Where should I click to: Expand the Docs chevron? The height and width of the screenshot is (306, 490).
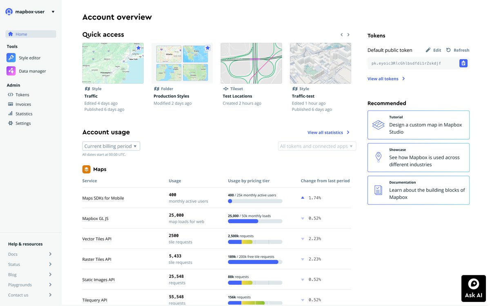50,254
